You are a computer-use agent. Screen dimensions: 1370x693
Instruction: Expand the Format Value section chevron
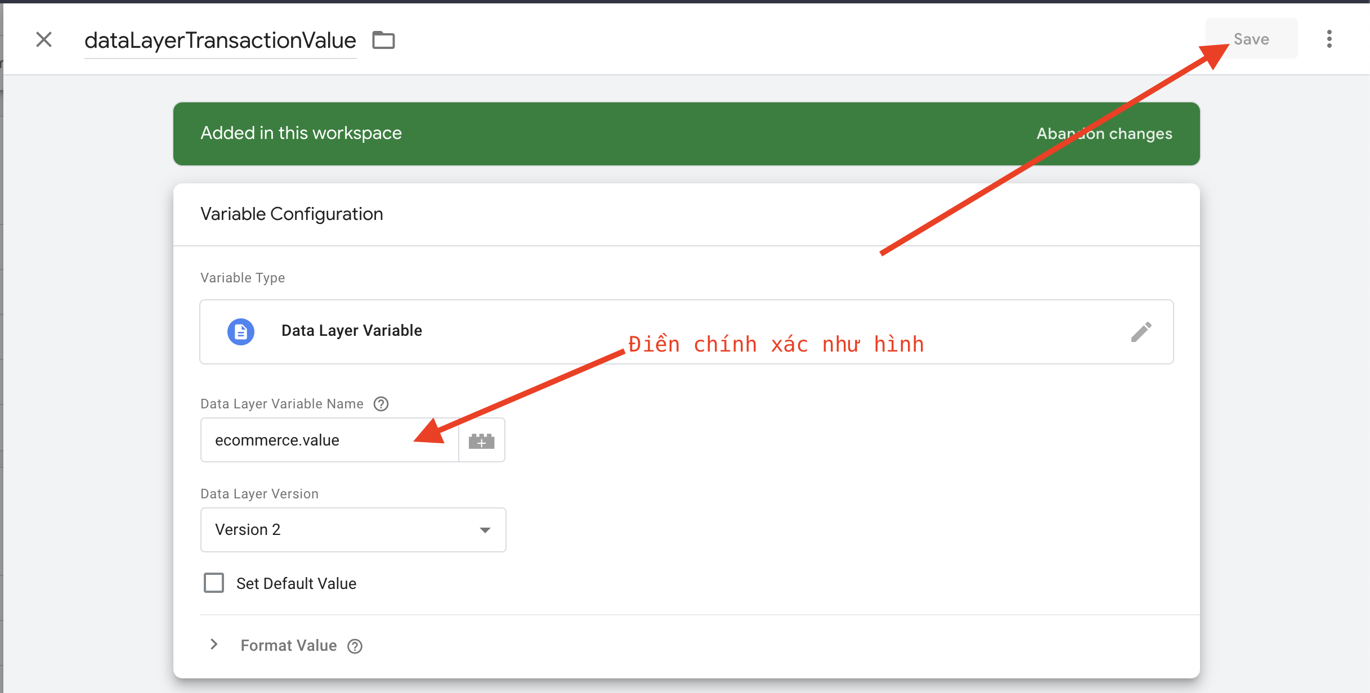point(214,645)
